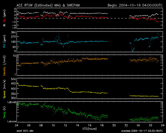Screen dimensions: 166x133
Task: Select the "06" hour tick label
Action: 29,125
